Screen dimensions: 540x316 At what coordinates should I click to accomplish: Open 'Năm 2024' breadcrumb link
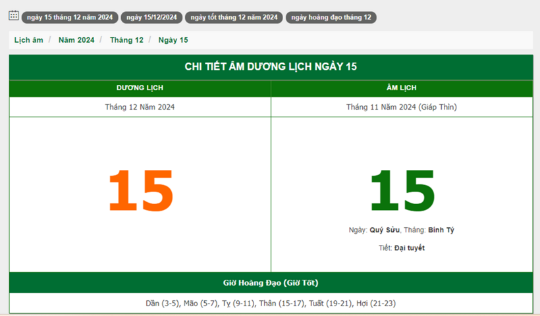pyautogui.click(x=76, y=40)
